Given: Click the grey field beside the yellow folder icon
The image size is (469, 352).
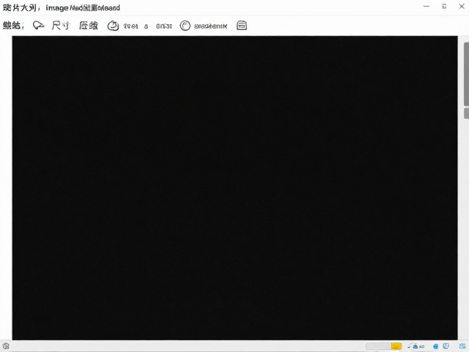Looking at the screenshot, I should tap(378, 346).
